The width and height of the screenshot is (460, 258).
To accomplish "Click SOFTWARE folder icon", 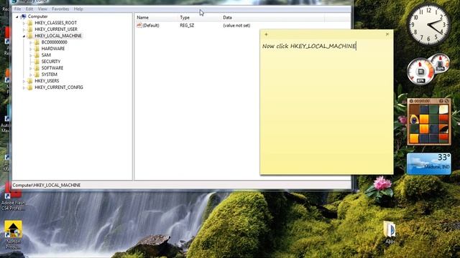I will point(37,68).
